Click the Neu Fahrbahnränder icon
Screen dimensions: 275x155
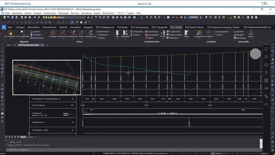point(117,33)
